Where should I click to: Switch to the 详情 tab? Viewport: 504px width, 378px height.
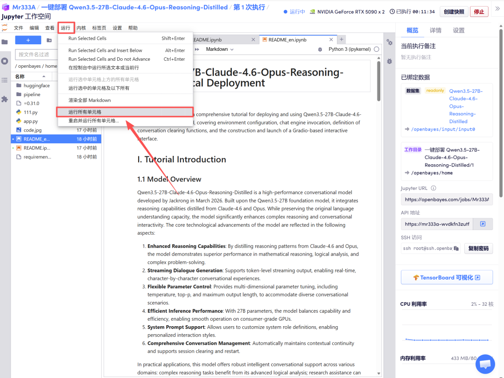pos(435,30)
